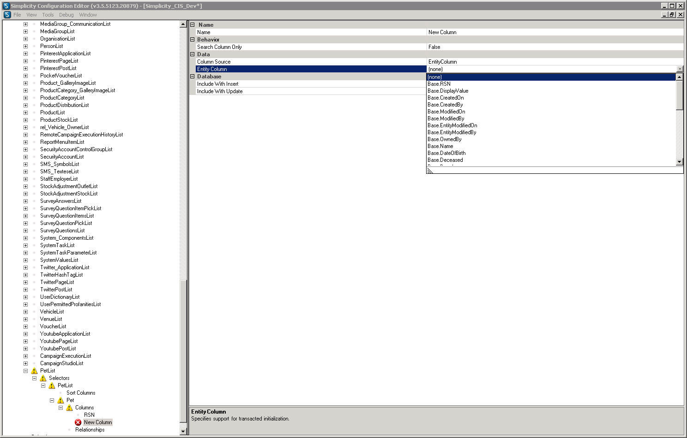Select the RemoteCampaignExecutionHistoryList tree item

81,135
